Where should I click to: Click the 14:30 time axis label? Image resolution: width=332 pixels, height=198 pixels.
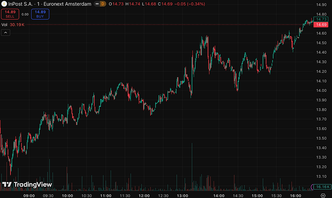[238, 196]
